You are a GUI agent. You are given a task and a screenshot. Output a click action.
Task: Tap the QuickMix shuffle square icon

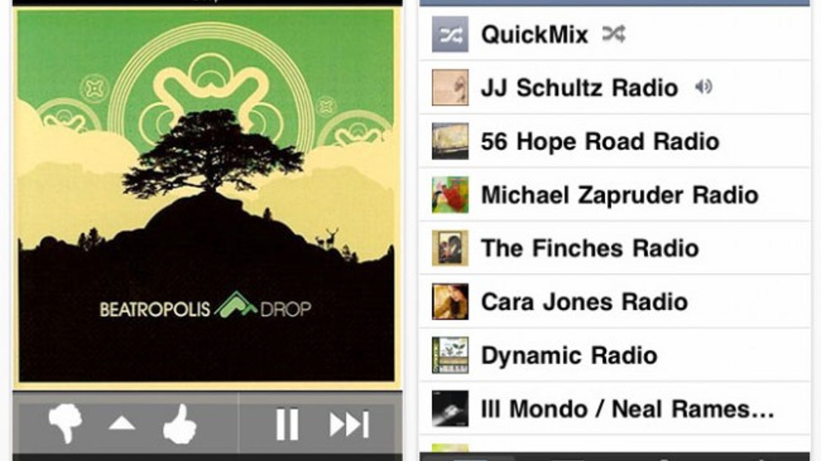pos(450,34)
